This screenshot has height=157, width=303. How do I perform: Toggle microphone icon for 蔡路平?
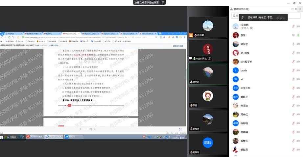293,97
